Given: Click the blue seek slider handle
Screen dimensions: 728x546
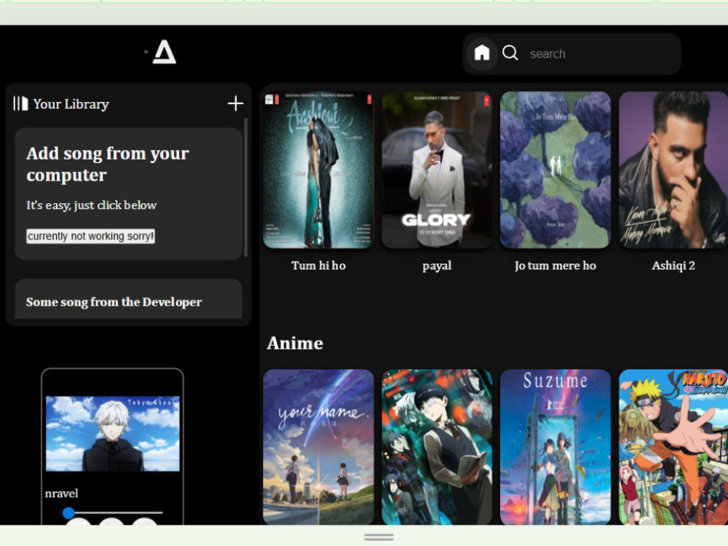Looking at the screenshot, I should click(x=68, y=513).
